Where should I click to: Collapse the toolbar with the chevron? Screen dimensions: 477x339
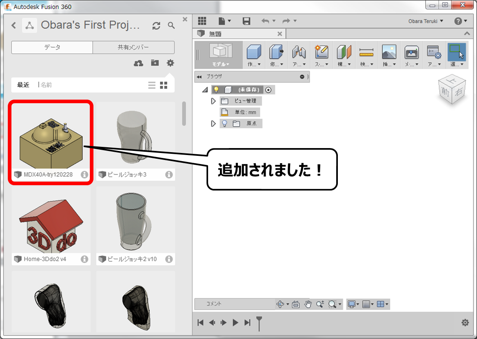click(467, 33)
